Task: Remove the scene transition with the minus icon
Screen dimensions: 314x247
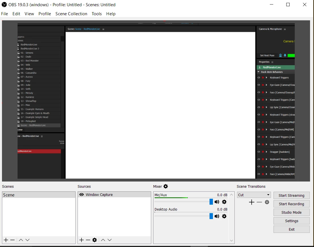Action: click(259, 202)
